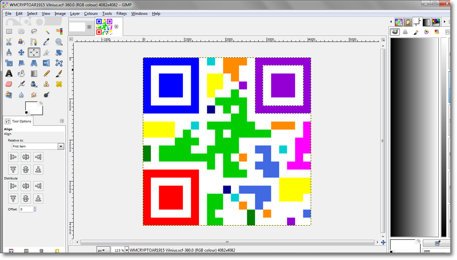The width and height of the screenshot is (457, 260).
Task: Click Align left edge button
Action: (x=13, y=157)
